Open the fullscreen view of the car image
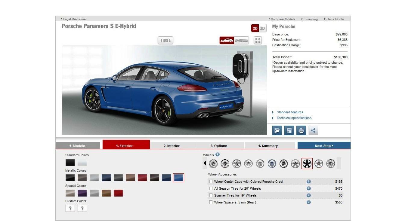 (258, 40)
